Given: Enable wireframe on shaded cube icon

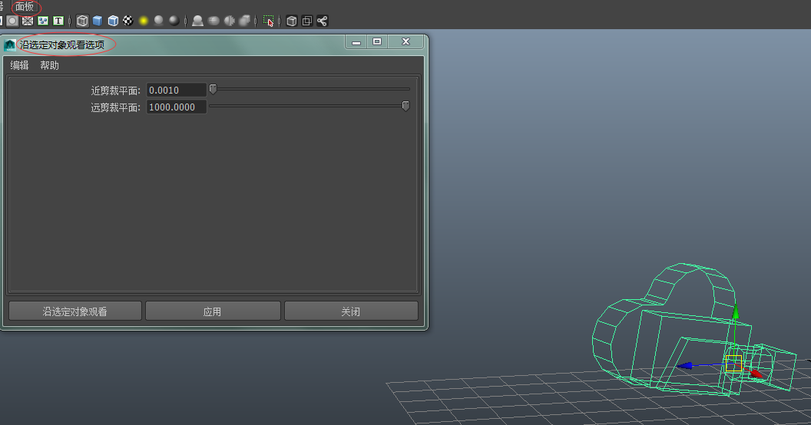Looking at the screenshot, I should (x=113, y=21).
